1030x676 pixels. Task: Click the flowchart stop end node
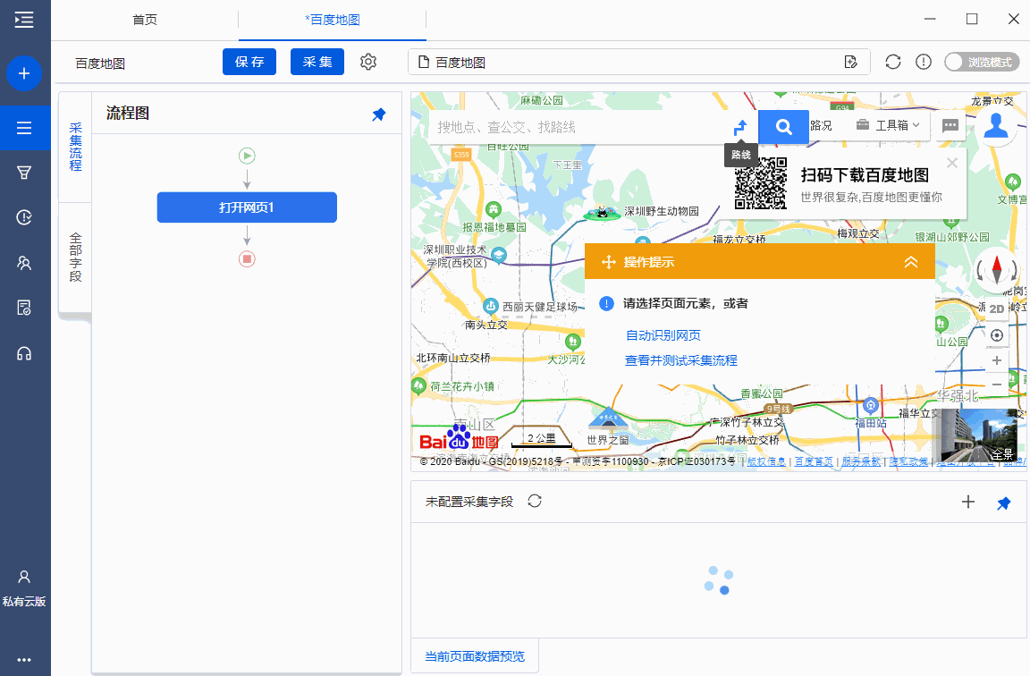(247, 258)
